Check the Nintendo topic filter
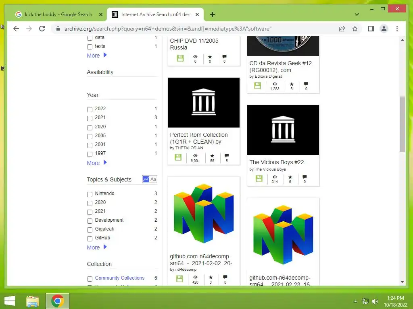The width and height of the screenshot is (413, 309). pos(90,194)
